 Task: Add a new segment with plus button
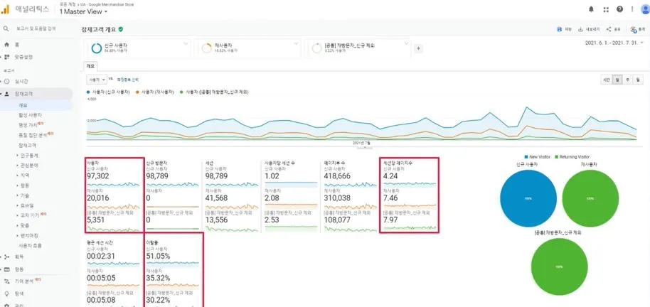click(418, 48)
